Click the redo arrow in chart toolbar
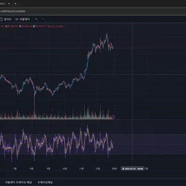 (43, 19)
